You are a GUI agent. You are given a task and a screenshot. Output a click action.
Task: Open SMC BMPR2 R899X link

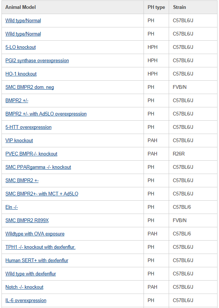[x=27, y=221]
